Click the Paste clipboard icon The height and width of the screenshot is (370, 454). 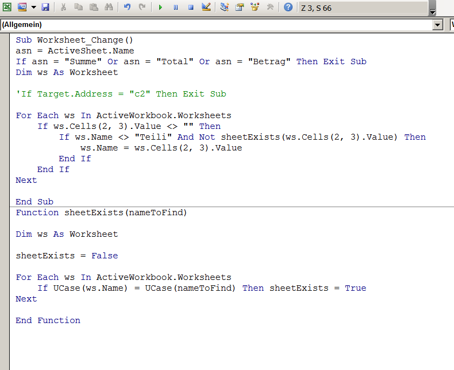93,7
